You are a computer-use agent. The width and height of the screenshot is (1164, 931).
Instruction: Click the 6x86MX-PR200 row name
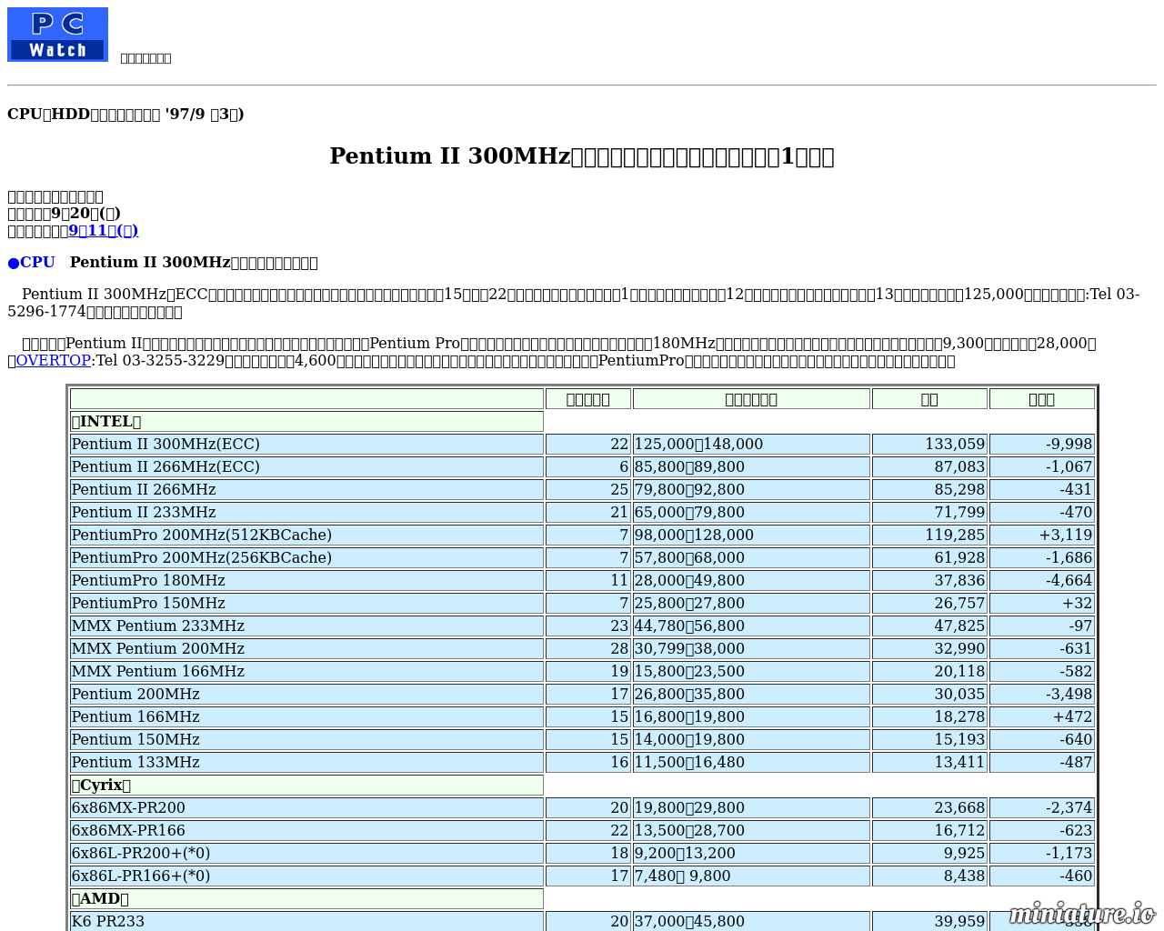click(x=128, y=807)
